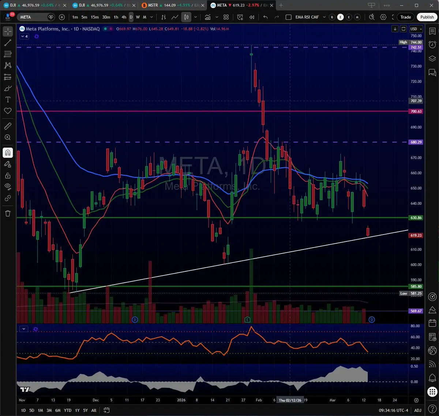Select line chart style icon
The height and width of the screenshot is (416, 439).
[x=175, y=17]
